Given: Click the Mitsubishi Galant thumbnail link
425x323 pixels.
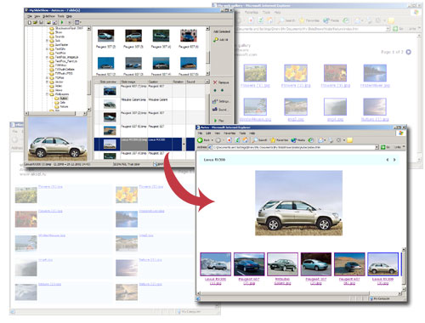Looking at the screenshot, I should (x=282, y=281).
